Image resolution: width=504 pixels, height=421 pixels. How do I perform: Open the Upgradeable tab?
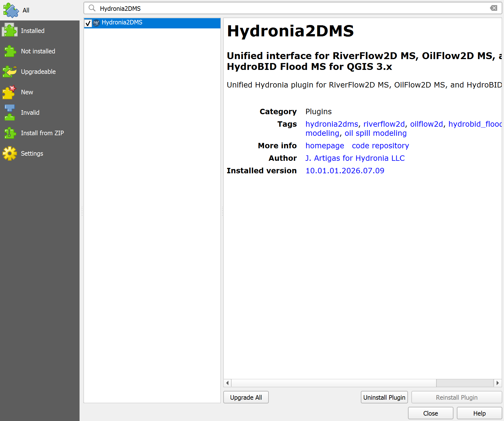coord(40,72)
